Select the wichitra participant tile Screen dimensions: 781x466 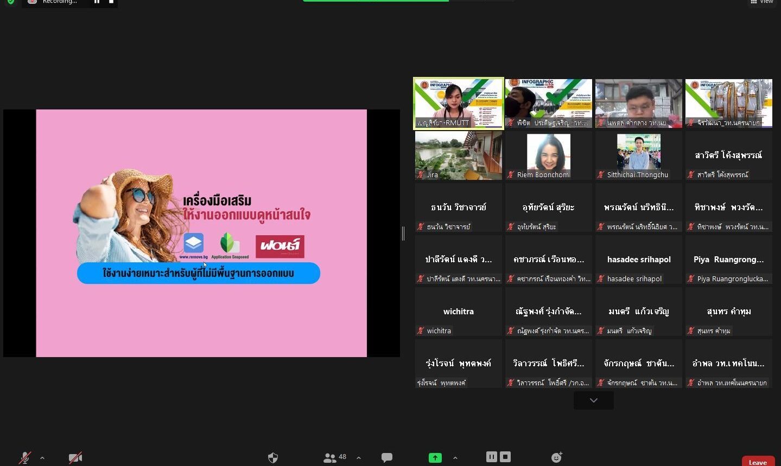[x=459, y=312]
